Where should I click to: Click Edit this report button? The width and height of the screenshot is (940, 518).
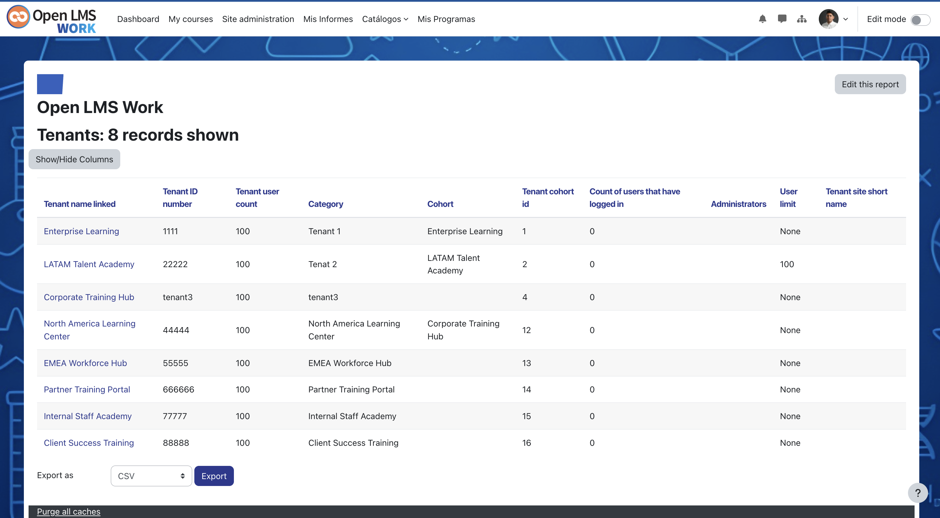(x=870, y=84)
